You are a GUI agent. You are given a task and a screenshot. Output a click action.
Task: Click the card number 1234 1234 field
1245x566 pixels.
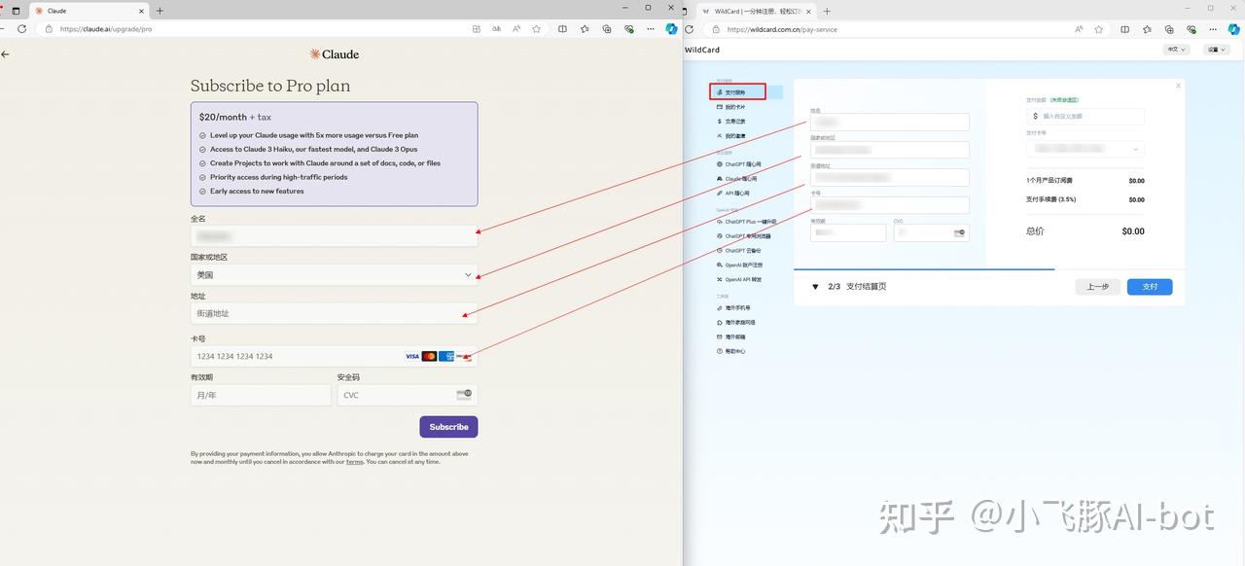(x=334, y=356)
